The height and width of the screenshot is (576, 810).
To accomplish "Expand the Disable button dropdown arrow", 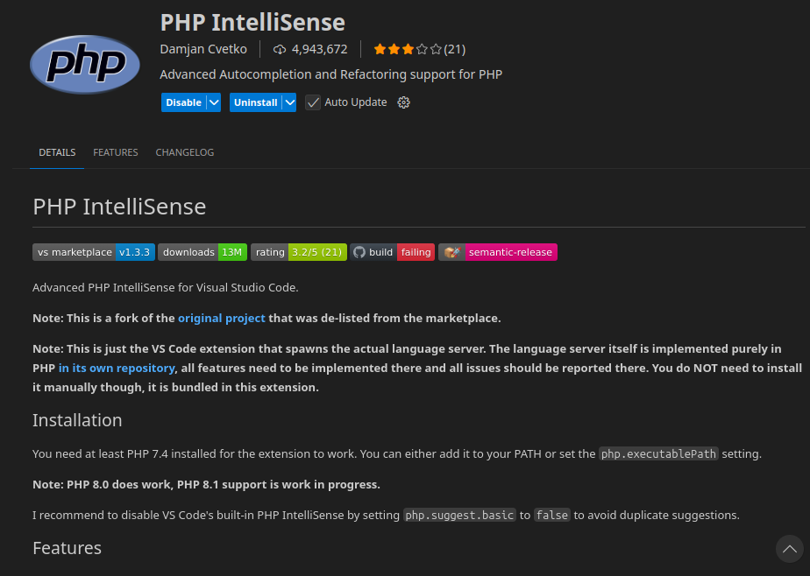I will (x=214, y=102).
